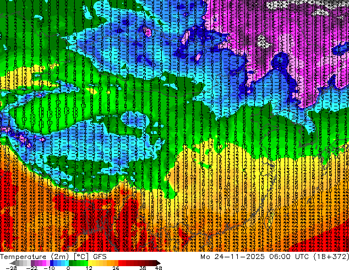349x270 pixels.
Task: Click the "38" color scale label
Action: coord(143,268)
